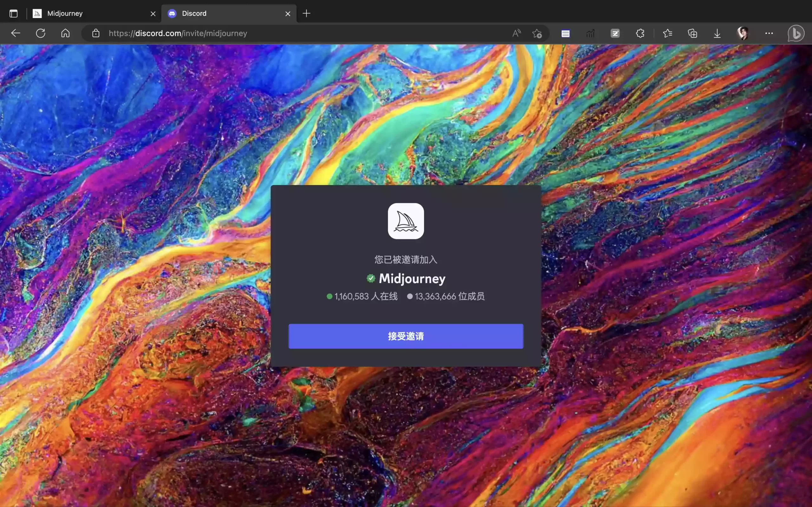Go back to the previous page

(16, 33)
